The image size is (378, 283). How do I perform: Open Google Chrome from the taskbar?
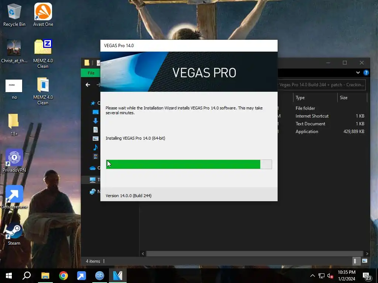tap(63, 276)
